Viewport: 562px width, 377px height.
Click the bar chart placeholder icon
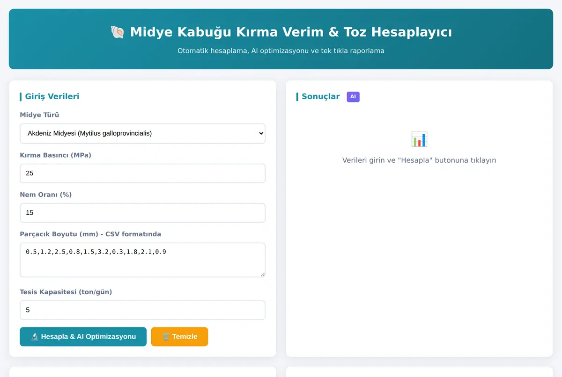coord(419,139)
